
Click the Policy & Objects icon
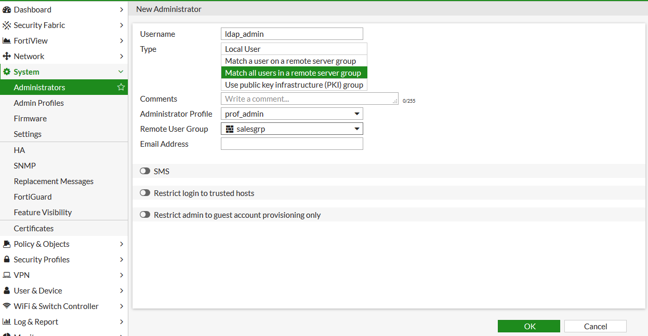(7, 244)
